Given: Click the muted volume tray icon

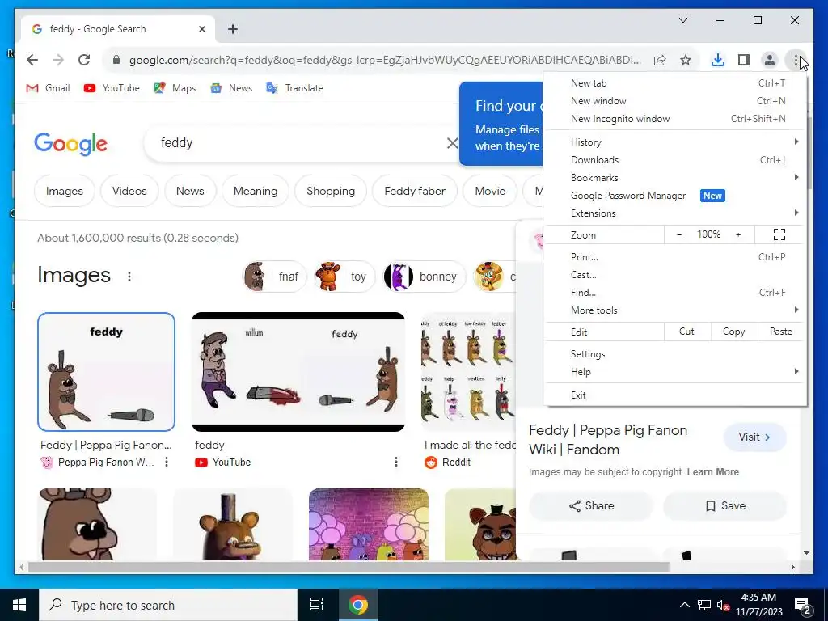Looking at the screenshot, I should click(x=723, y=605).
